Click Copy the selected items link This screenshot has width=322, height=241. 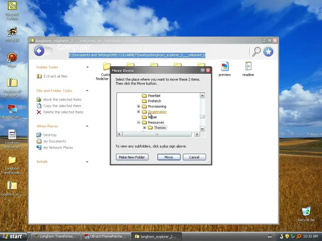point(62,106)
